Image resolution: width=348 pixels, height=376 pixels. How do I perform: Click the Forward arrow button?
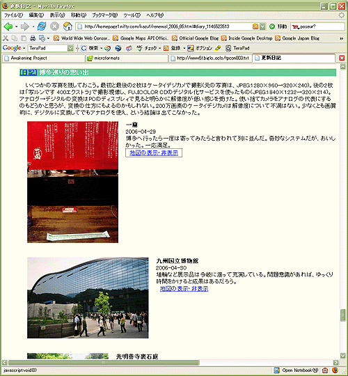point(25,26)
